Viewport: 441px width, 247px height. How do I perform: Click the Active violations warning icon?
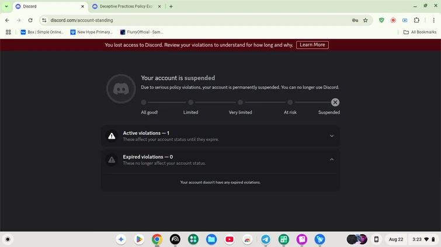point(112,136)
